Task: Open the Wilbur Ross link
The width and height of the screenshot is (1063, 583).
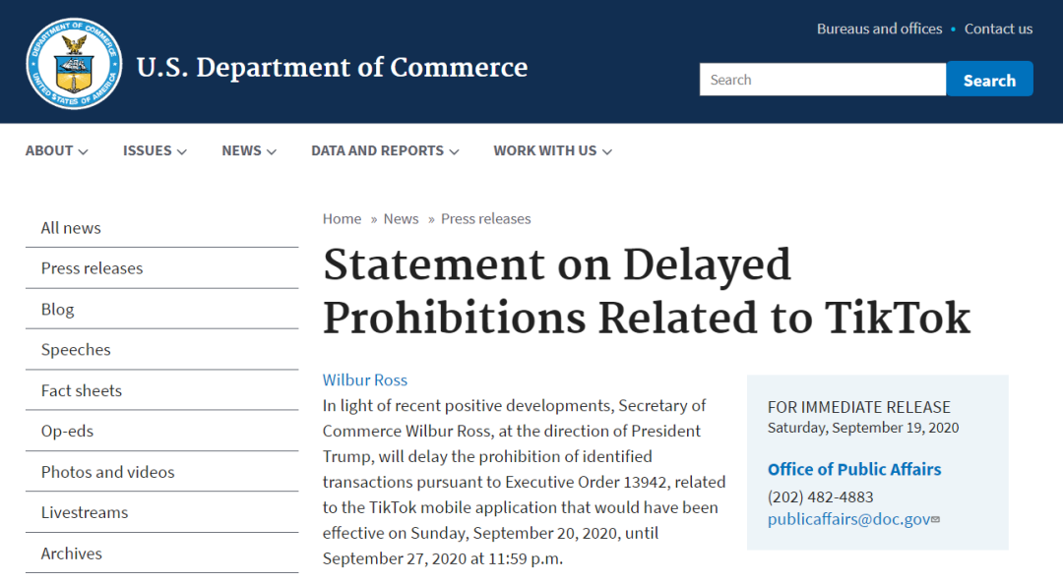Action: tap(364, 379)
